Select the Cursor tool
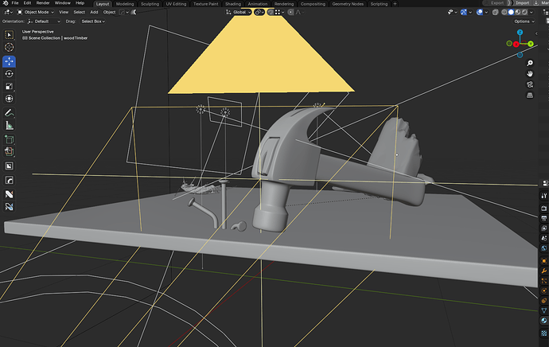Viewport: 549px width, 347px height. (x=9, y=47)
